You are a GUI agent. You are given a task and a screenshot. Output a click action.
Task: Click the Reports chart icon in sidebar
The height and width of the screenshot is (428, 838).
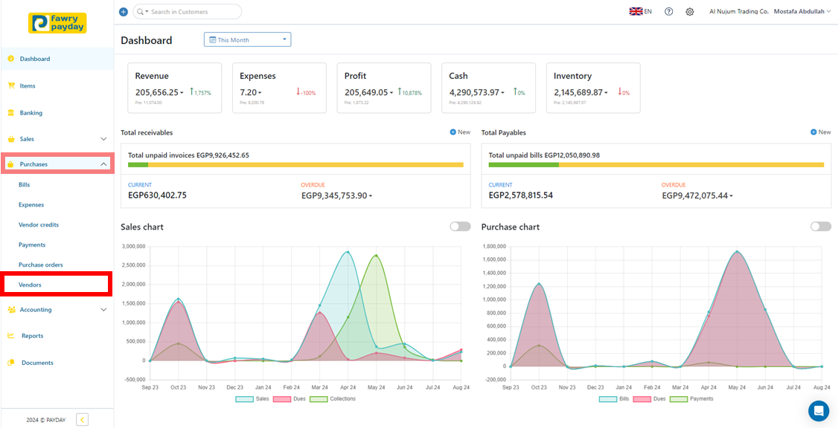click(x=10, y=336)
